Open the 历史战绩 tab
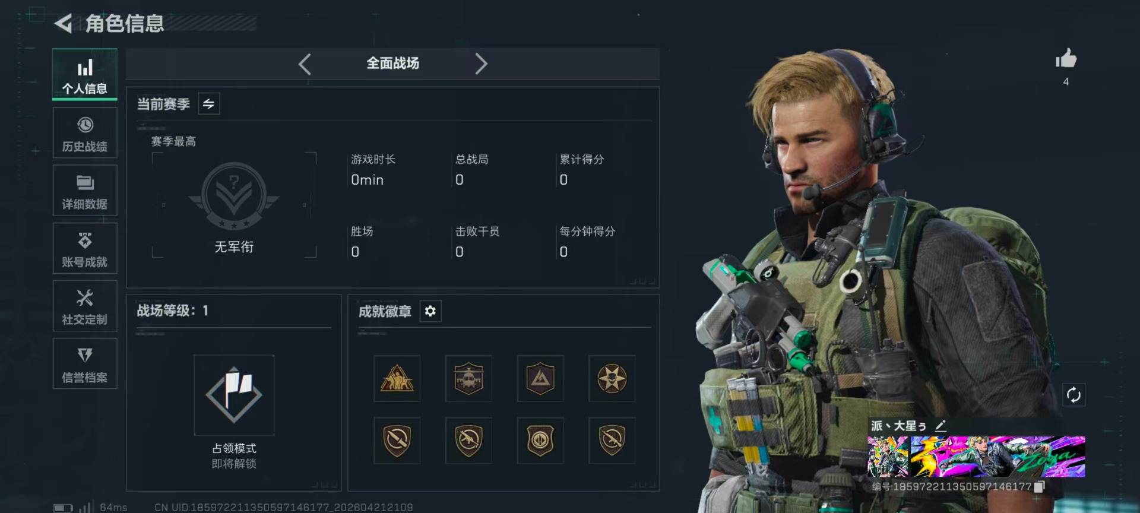 (x=85, y=133)
